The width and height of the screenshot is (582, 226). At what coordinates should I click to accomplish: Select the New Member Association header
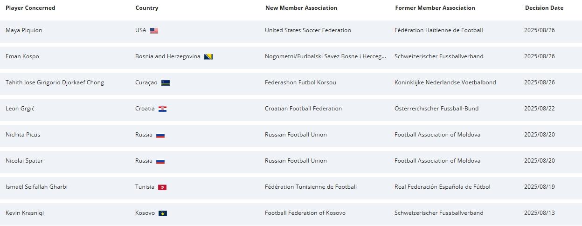tap(301, 8)
